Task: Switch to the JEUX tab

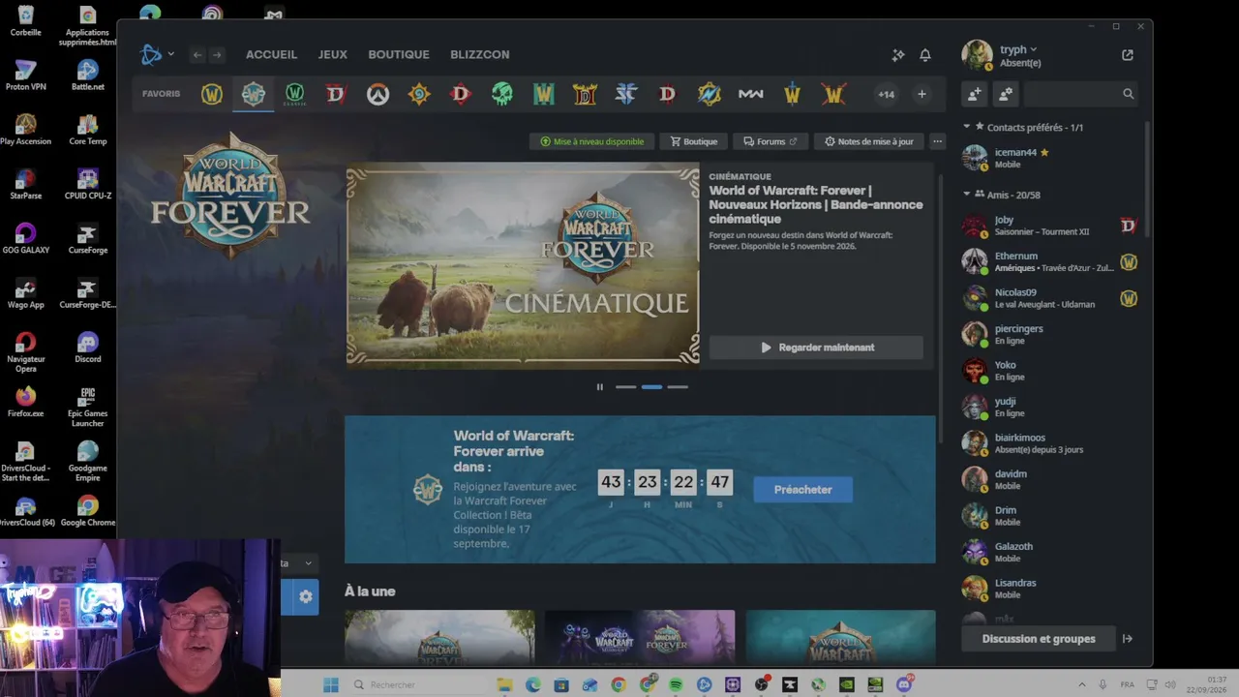Action: click(332, 55)
